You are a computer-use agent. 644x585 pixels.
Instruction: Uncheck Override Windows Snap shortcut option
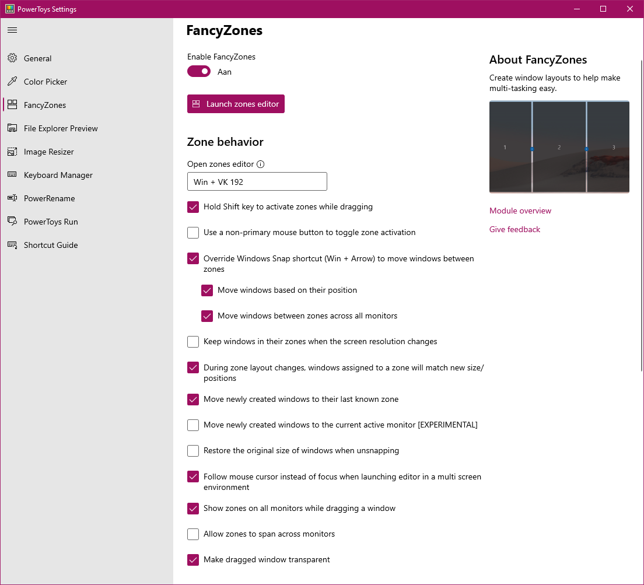click(193, 258)
